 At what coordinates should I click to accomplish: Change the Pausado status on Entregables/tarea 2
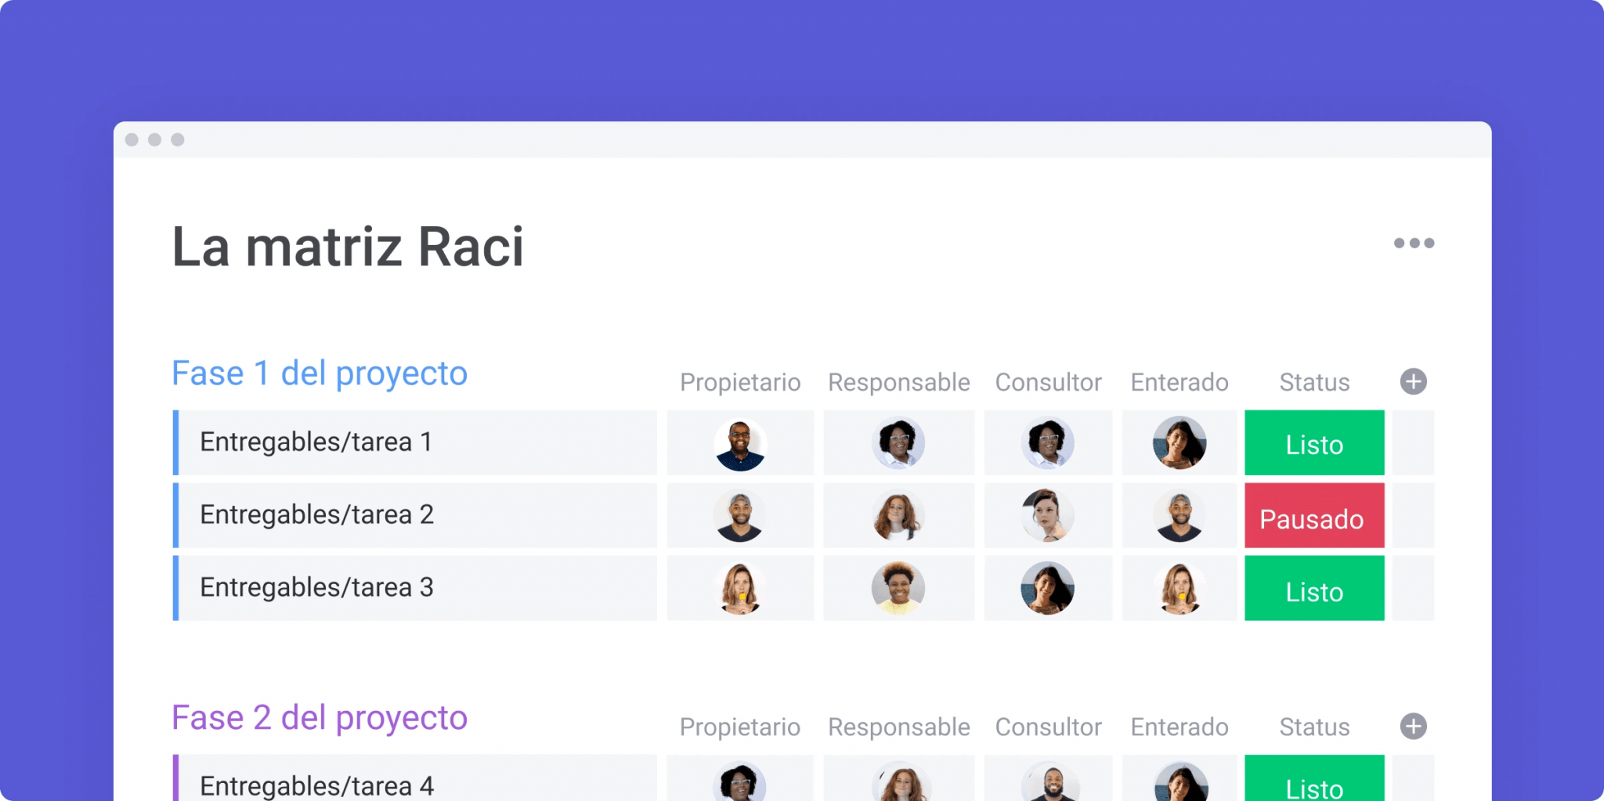tap(1313, 517)
